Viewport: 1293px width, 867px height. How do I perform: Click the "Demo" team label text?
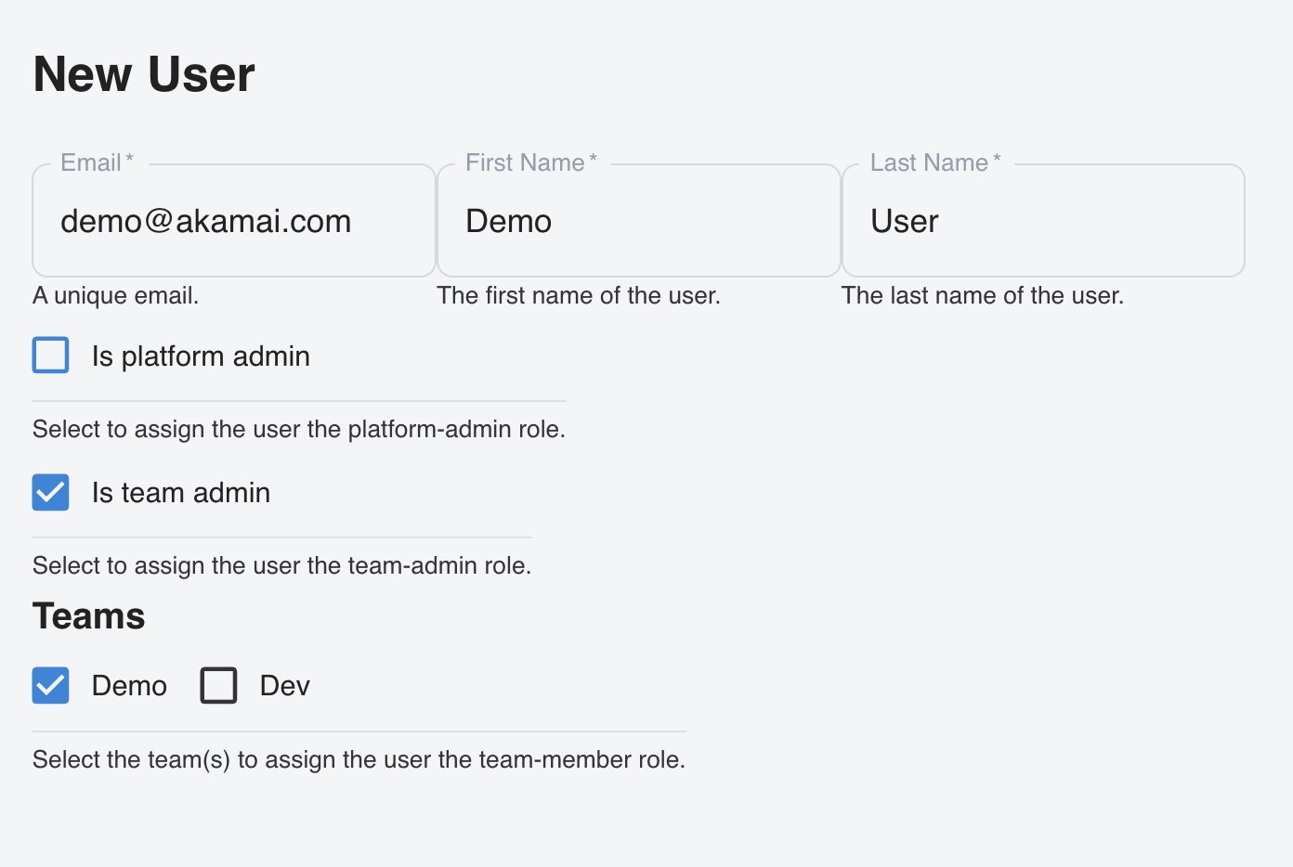click(x=129, y=686)
